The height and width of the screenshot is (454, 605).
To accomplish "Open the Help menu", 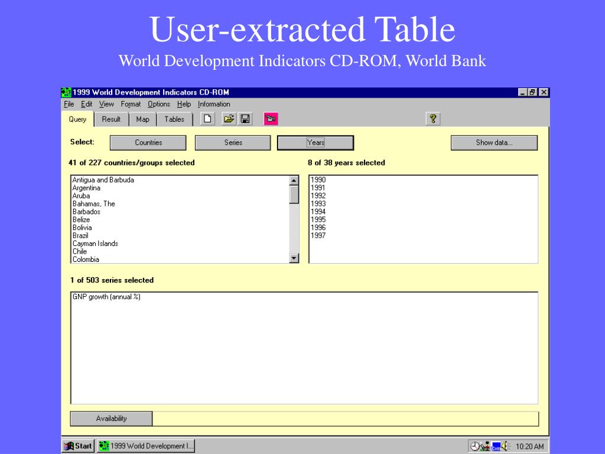I will click(x=184, y=104).
